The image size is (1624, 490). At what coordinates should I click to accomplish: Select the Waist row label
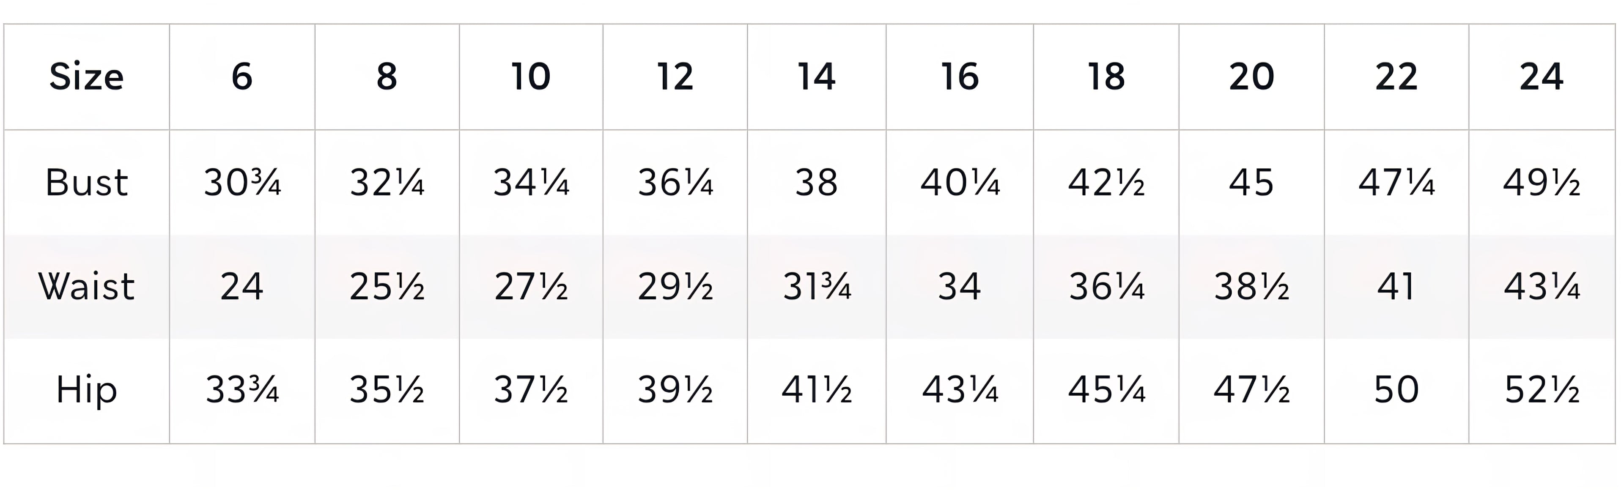[x=86, y=286]
